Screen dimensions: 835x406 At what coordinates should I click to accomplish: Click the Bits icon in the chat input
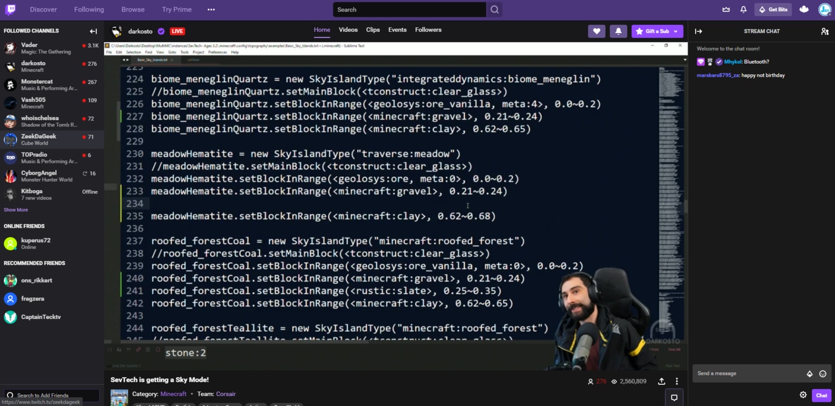[x=810, y=374]
